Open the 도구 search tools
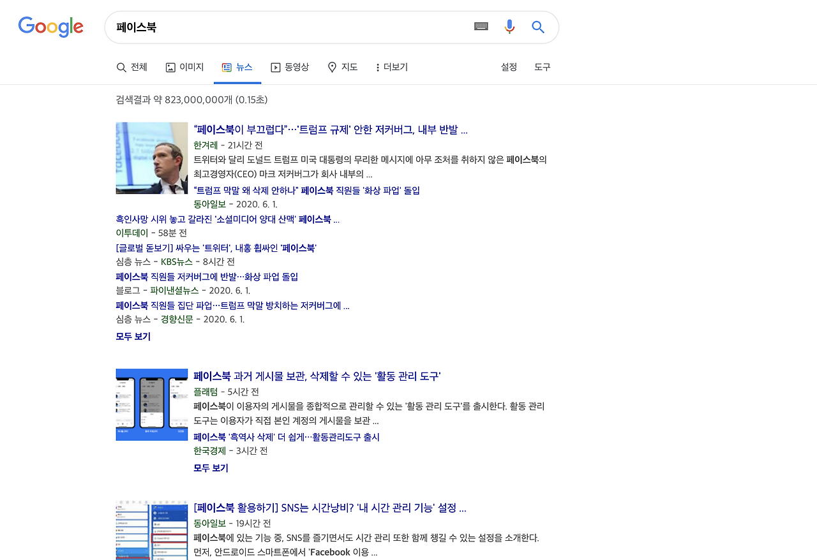Viewport: 817px width, 560px height. (541, 66)
